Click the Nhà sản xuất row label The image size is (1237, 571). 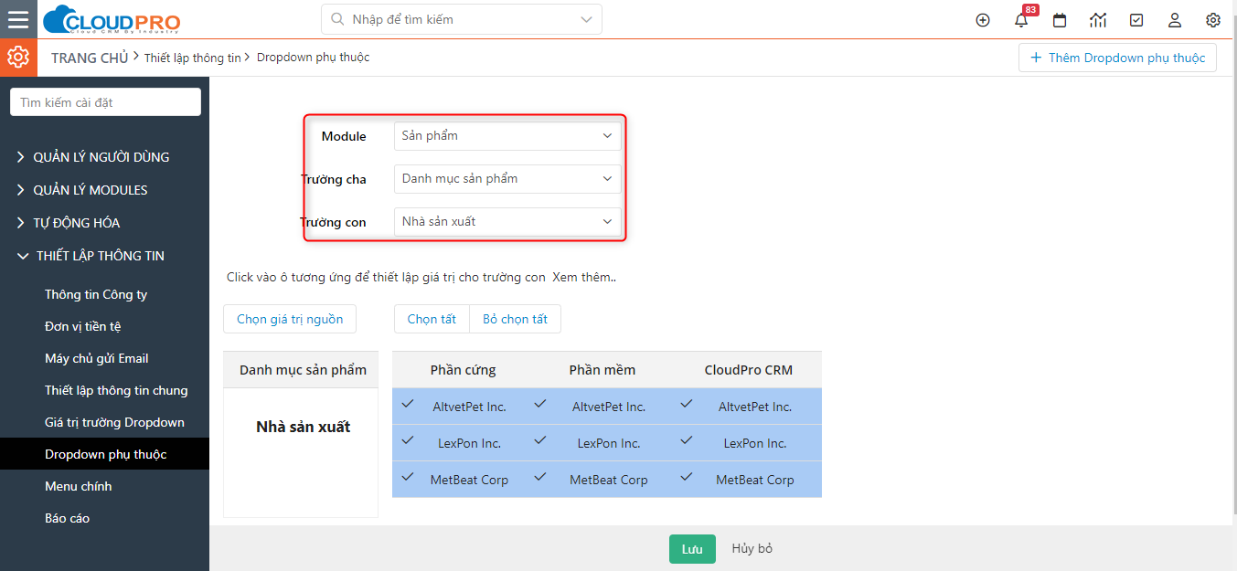click(x=303, y=427)
